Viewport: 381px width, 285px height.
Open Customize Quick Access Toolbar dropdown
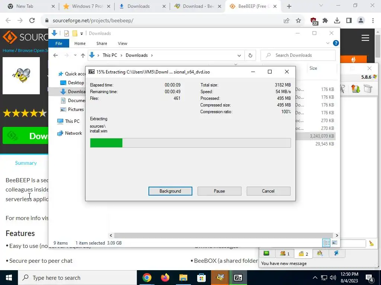(x=81, y=33)
